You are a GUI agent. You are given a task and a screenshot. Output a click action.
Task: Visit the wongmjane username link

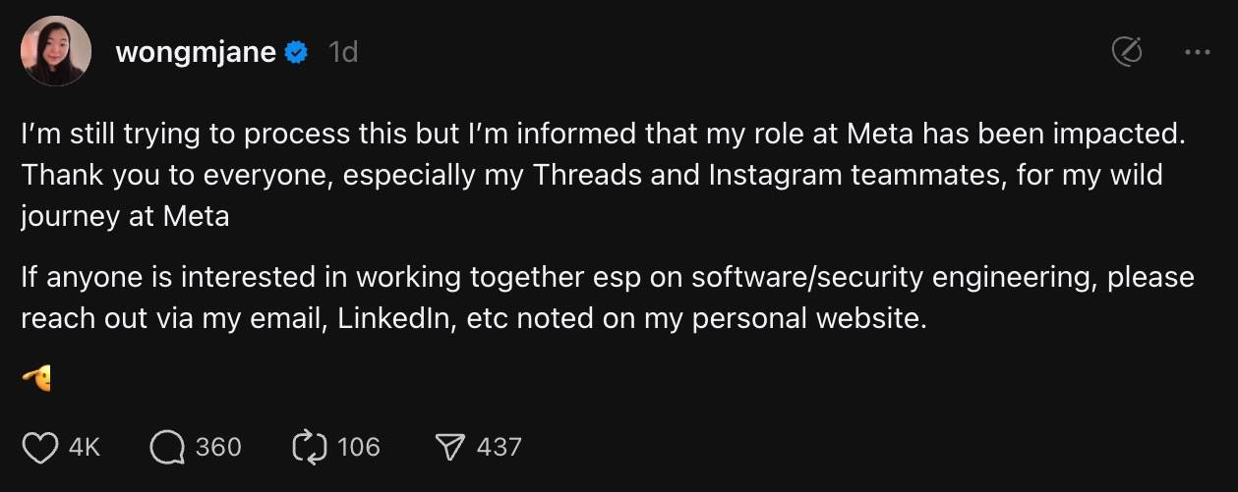point(195,53)
